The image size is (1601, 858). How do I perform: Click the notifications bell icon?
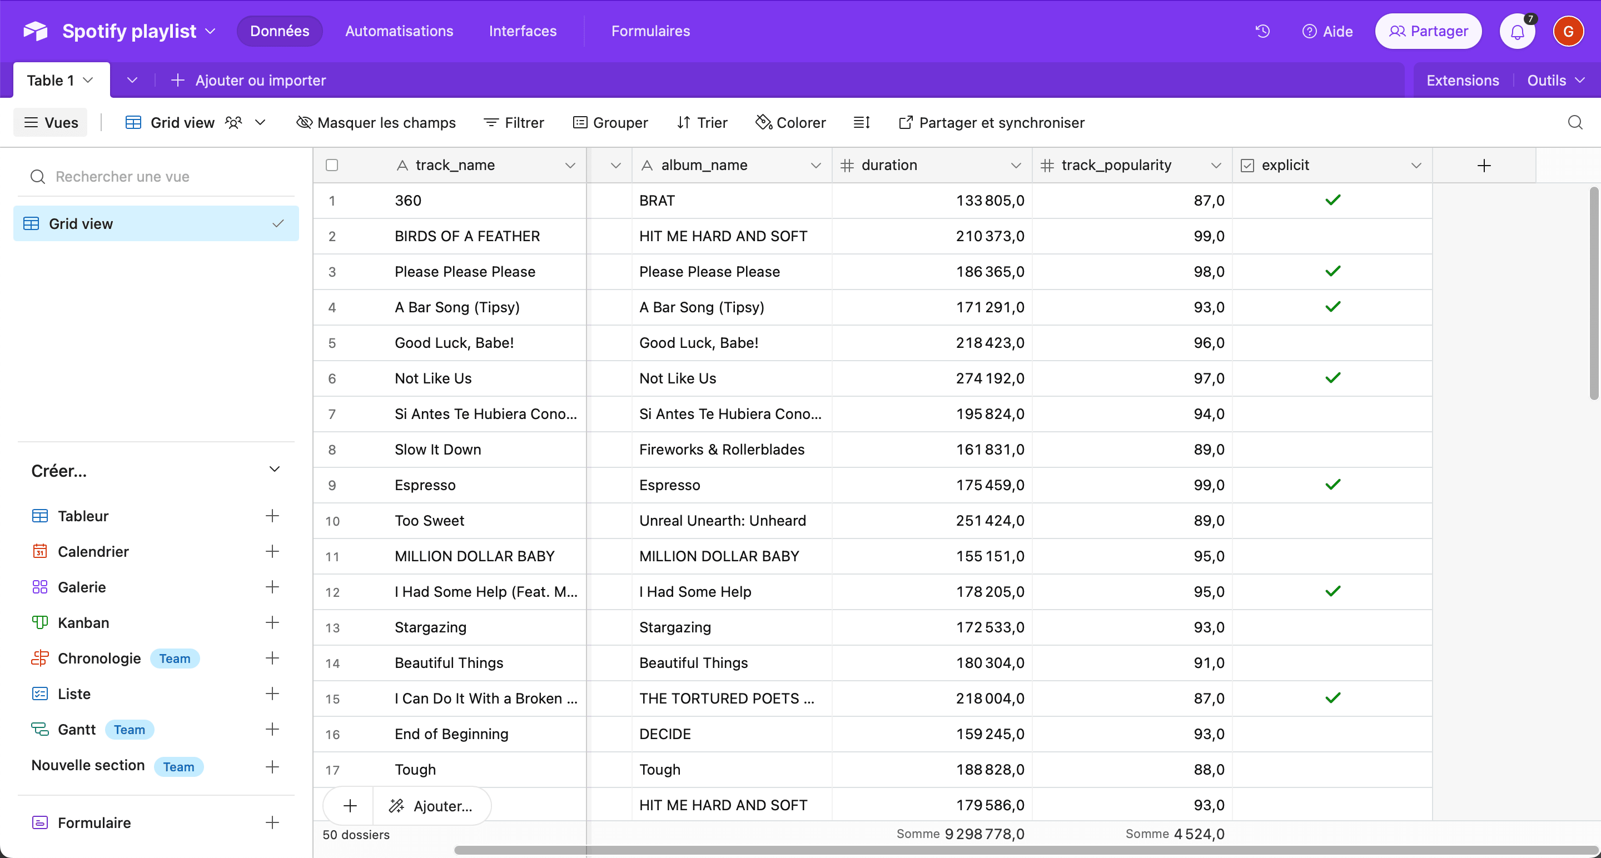(1517, 31)
